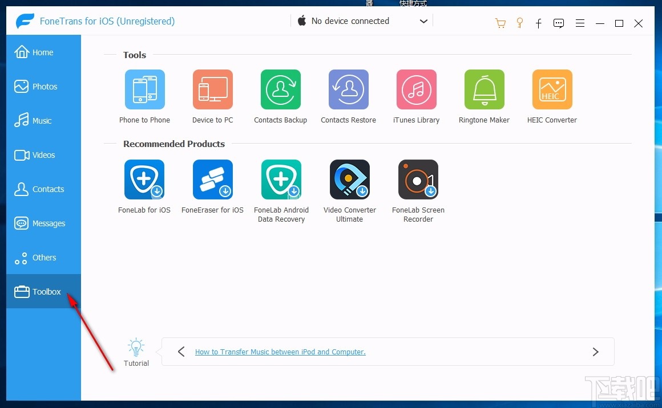
Task: Click the shopping cart to purchase
Action: tap(500, 23)
